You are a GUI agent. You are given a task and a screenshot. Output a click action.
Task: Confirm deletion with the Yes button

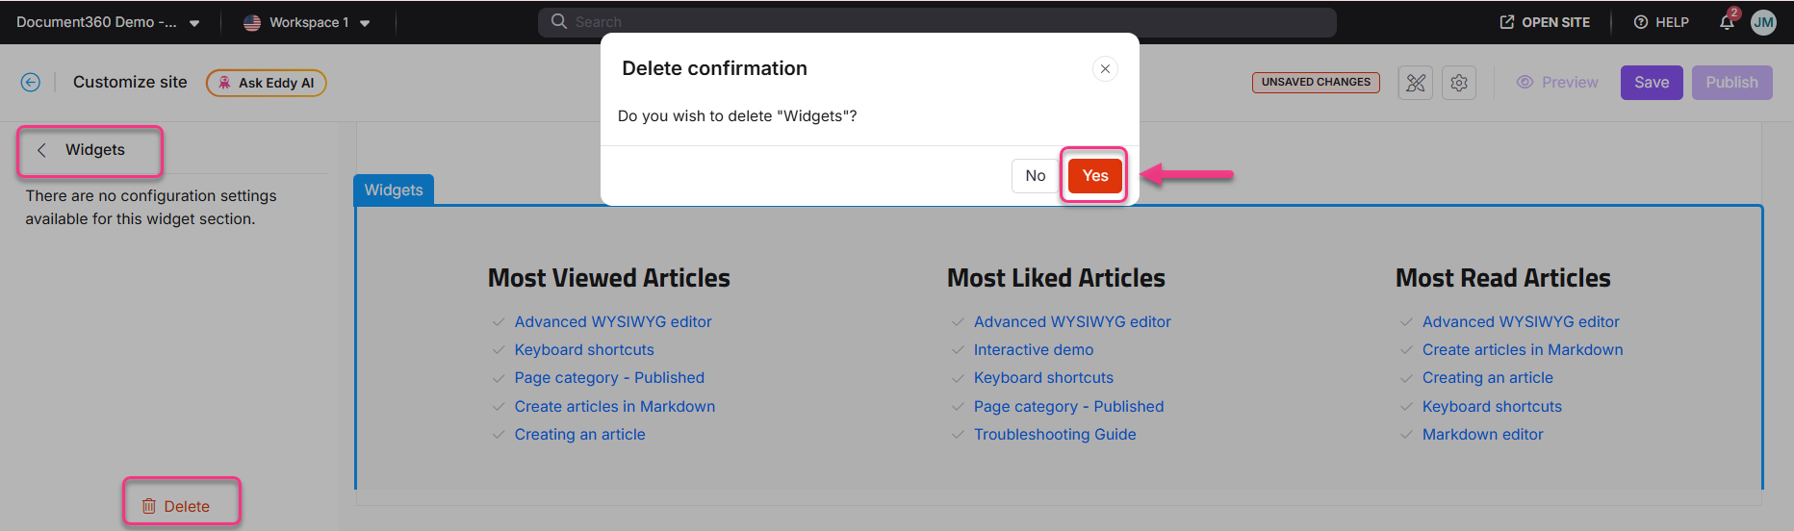[1095, 175]
